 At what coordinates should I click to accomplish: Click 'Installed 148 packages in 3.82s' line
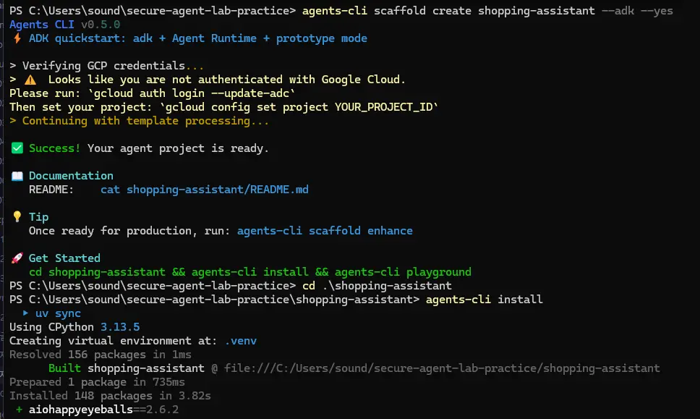click(x=110, y=397)
